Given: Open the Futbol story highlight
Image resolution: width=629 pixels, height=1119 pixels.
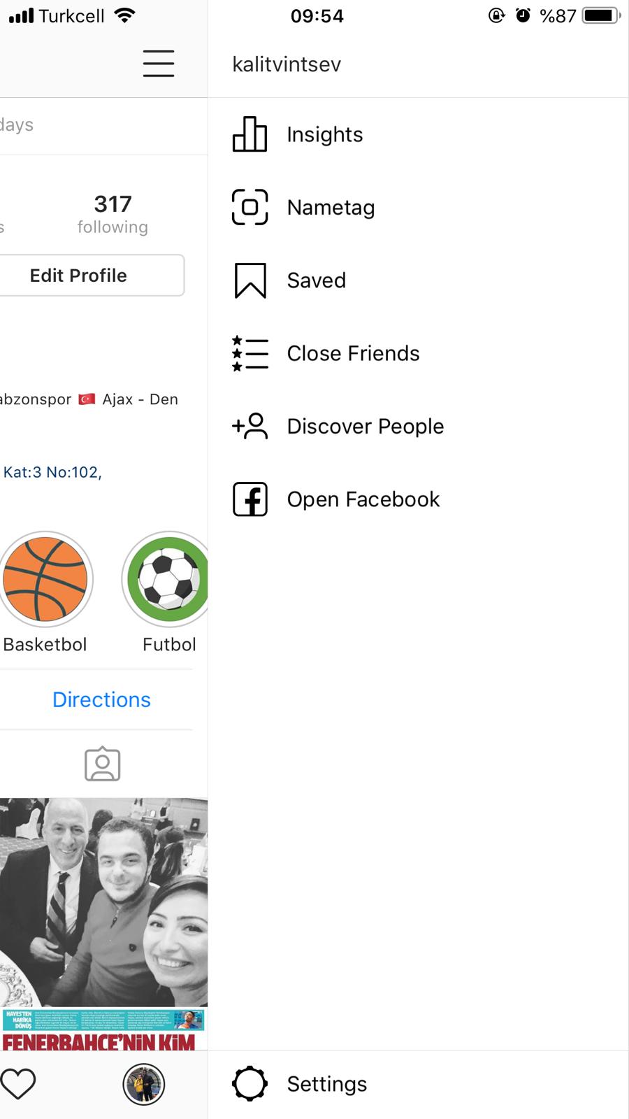Looking at the screenshot, I should (x=168, y=580).
